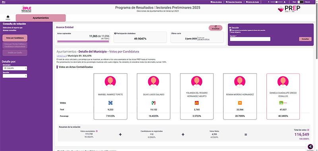Click Roman Moreno percentage 28.7999%

click(240, 116)
